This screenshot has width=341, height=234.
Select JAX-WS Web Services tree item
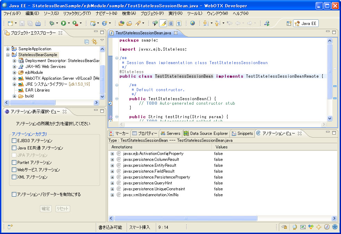pyautogui.click(x=45, y=67)
